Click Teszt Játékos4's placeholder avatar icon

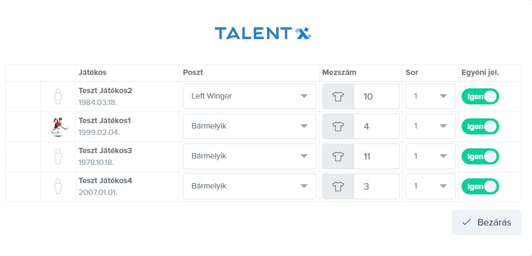pyautogui.click(x=58, y=187)
